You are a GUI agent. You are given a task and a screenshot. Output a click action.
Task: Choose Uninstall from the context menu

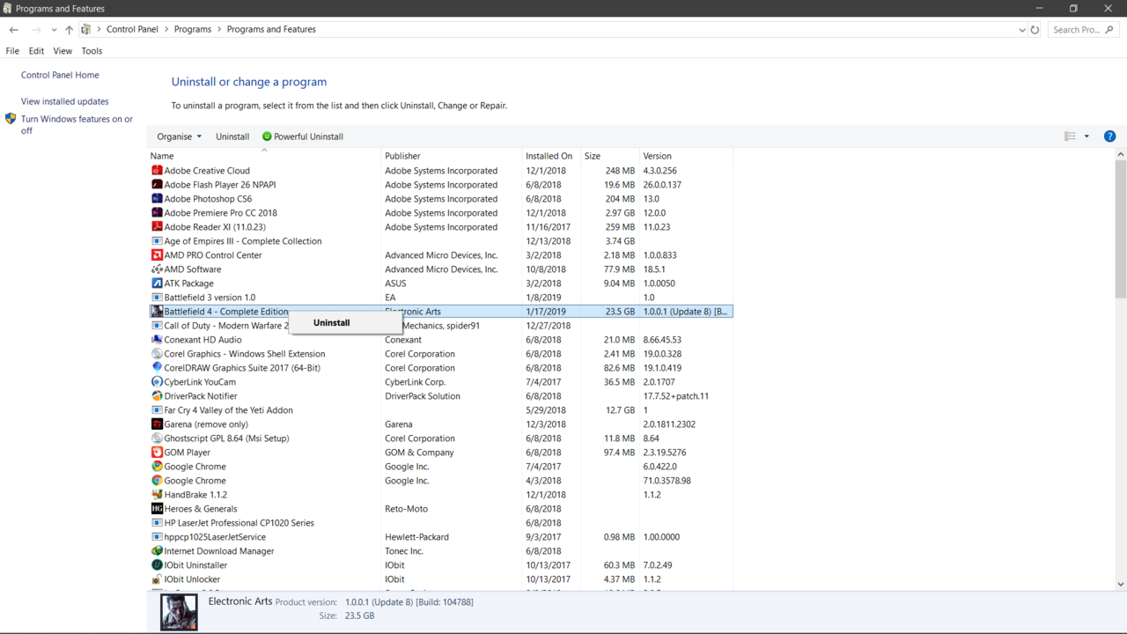pyautogui.click(x=332, y=323)
